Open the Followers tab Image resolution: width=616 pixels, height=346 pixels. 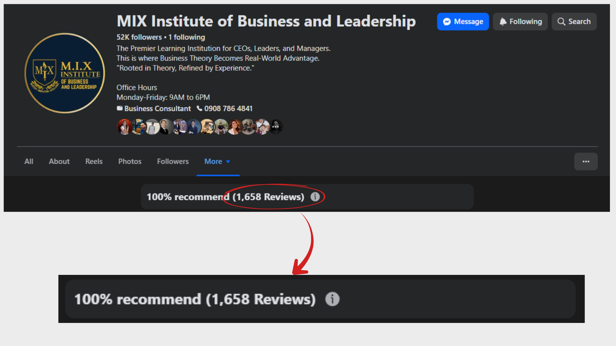pos(173,161)
